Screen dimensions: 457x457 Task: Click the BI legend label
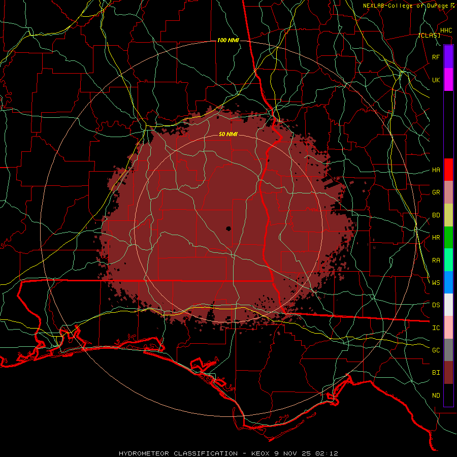tap(436, 373)
